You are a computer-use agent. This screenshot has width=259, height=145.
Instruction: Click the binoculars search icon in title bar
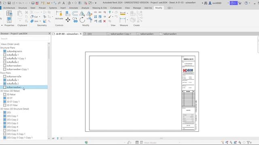tap(206, 3)
